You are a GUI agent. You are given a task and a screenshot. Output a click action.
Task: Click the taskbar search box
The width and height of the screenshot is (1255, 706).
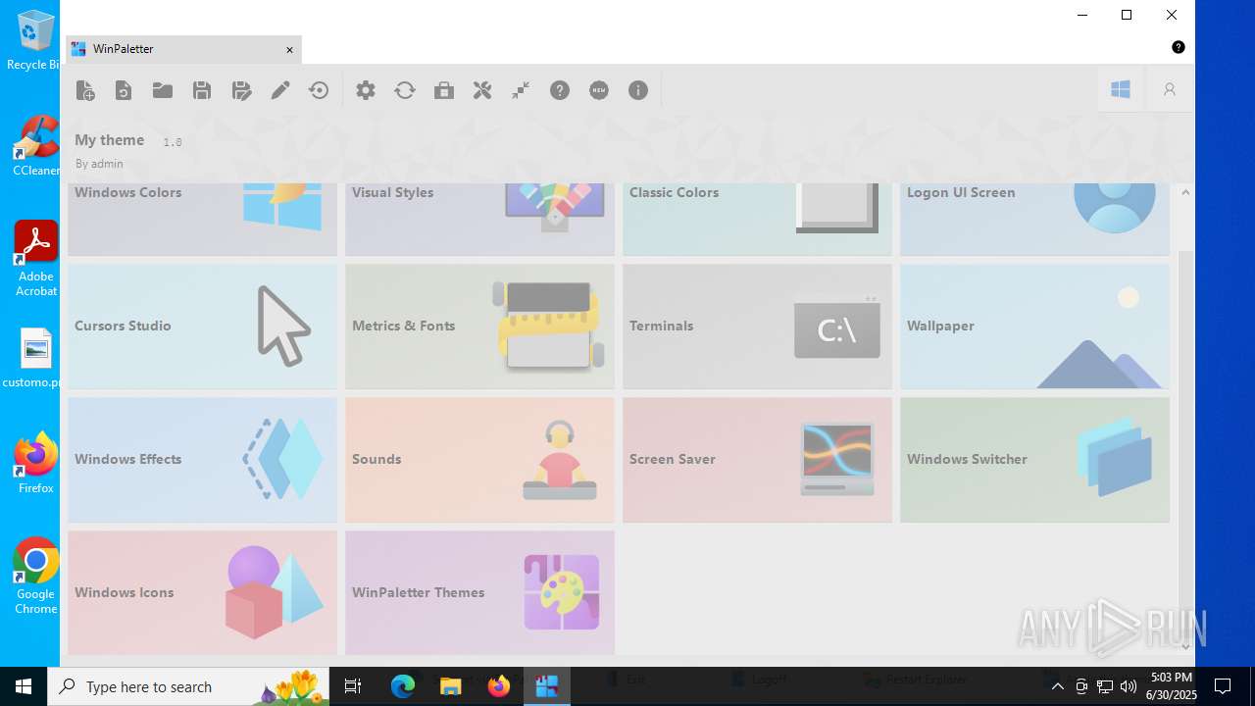(x=188, y=686)
